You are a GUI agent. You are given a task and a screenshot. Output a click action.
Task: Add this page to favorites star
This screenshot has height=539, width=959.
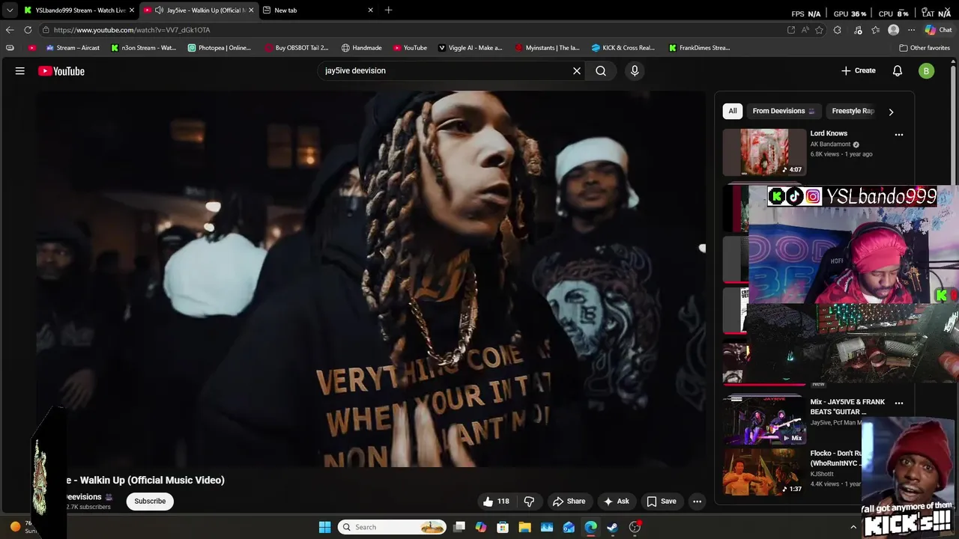coord(820,30)
